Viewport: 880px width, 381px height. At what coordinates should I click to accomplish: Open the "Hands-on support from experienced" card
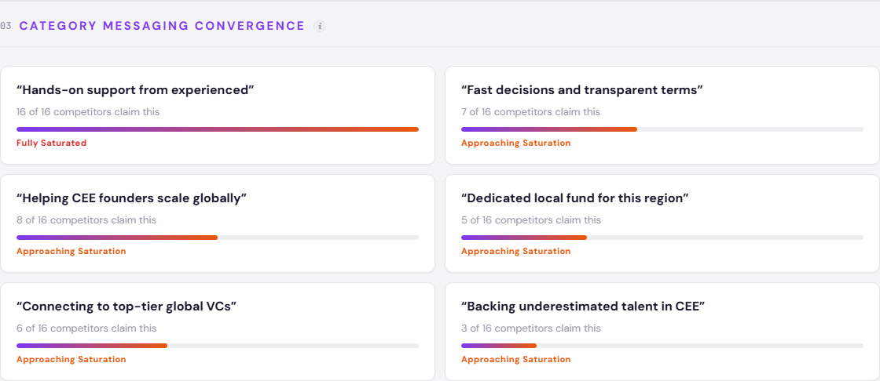pyautogui.click(x=135, y=90)
